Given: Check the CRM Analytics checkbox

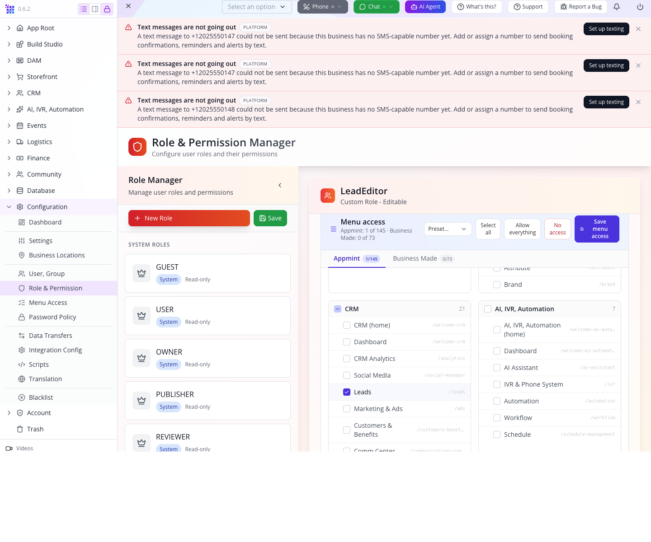Looking at the screenshot, I should click(347, 359).
